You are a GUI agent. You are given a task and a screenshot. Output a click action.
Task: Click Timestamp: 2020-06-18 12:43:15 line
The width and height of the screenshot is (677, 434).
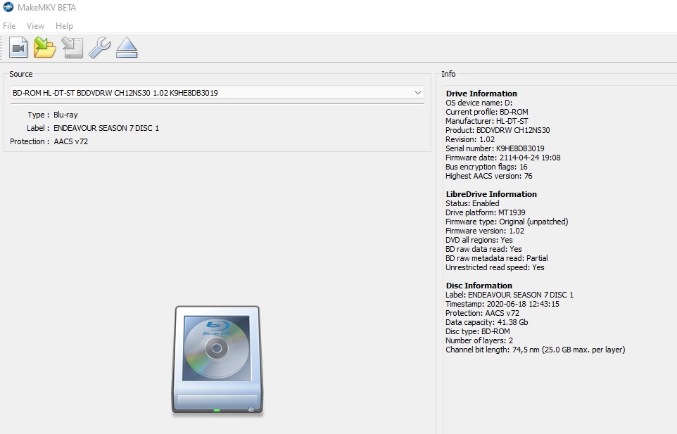tap(502, 304)
